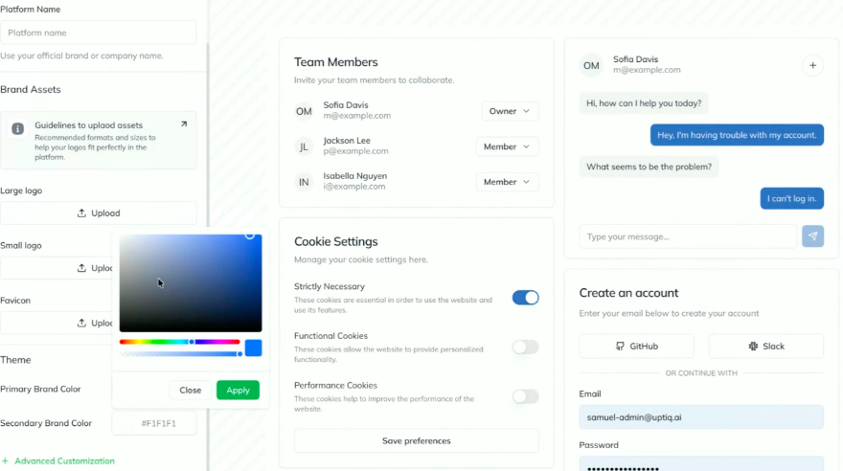Enable the Functional Cookies toggle
This screenshot has height=471, width=843.
point(525,347)
